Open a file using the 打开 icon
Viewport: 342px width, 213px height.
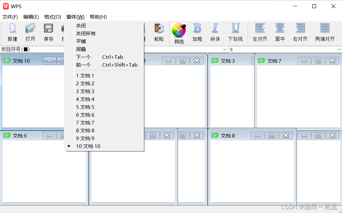coord(30,33)
